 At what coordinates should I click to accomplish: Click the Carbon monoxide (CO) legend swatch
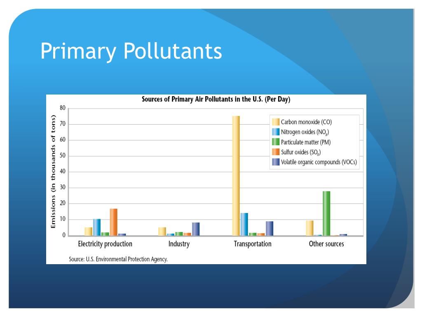click(x=276, y=122)
